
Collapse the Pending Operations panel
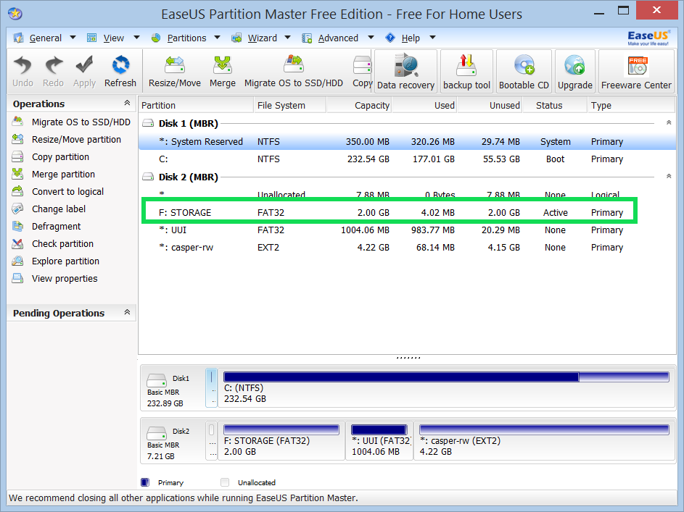(x=127, y=312)
